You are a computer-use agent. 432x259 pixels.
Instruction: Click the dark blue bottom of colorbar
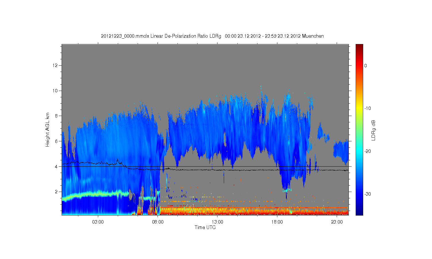pyautogui.click(x=359, y=212)
